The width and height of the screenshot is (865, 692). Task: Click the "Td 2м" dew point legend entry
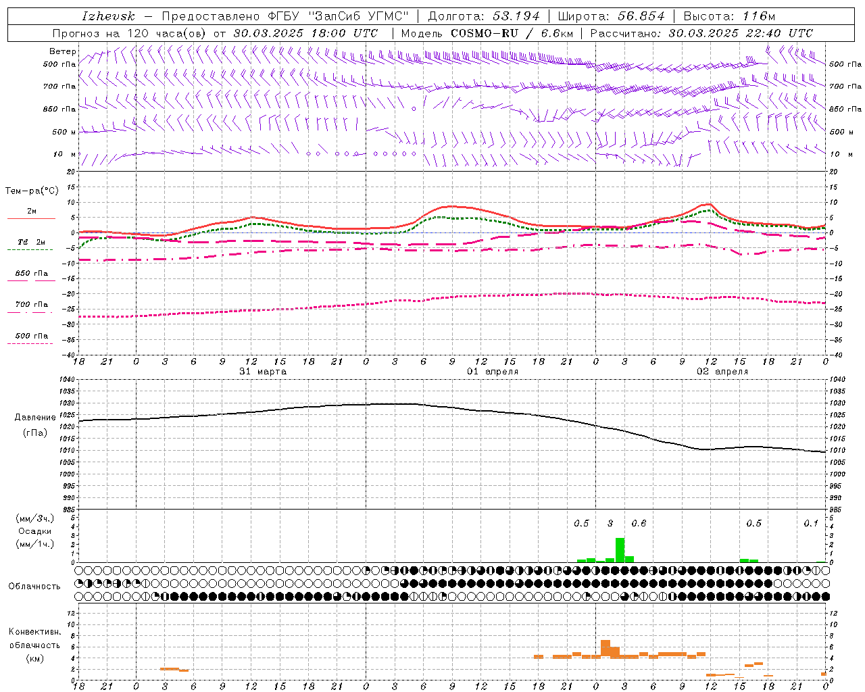coord(32,242)
